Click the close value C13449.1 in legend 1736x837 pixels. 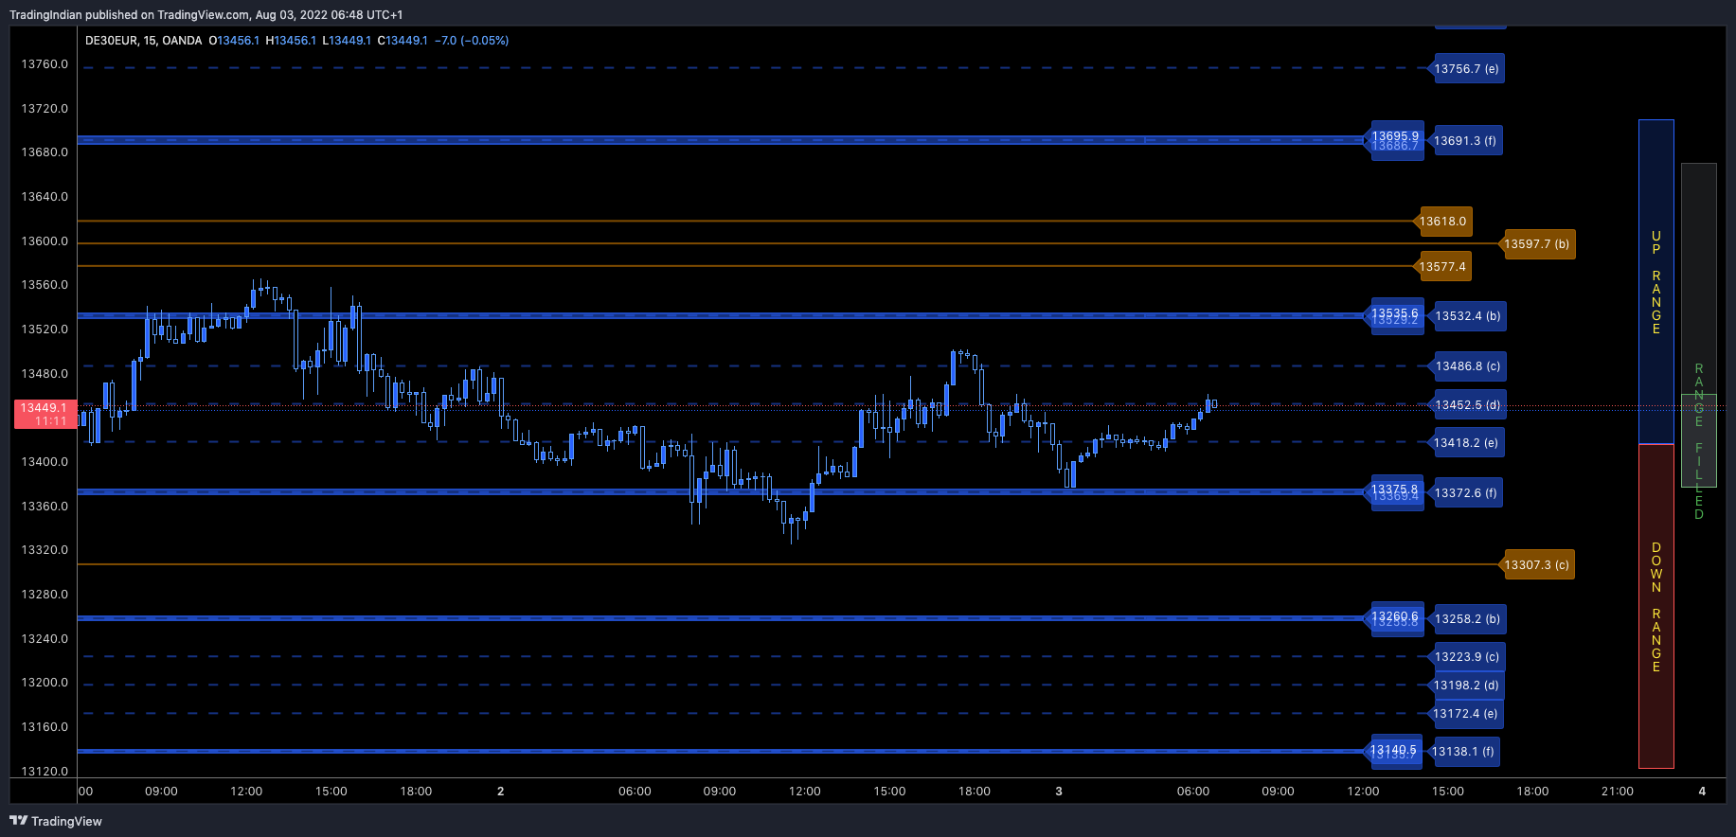tap(403, 41)
